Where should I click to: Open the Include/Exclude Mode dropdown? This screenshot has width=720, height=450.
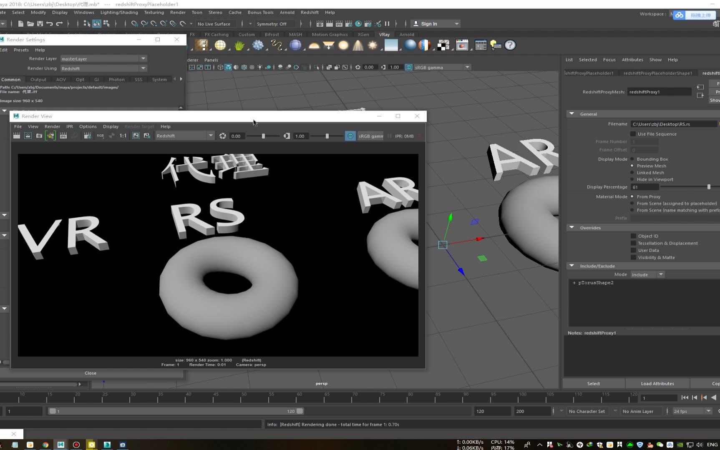point(647,274)
